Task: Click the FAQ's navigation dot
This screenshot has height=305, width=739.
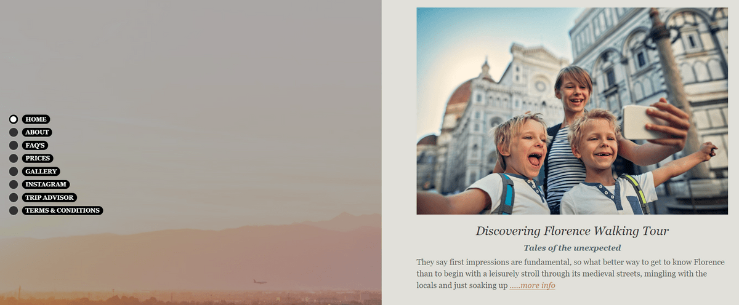Action: click(14, 145)
